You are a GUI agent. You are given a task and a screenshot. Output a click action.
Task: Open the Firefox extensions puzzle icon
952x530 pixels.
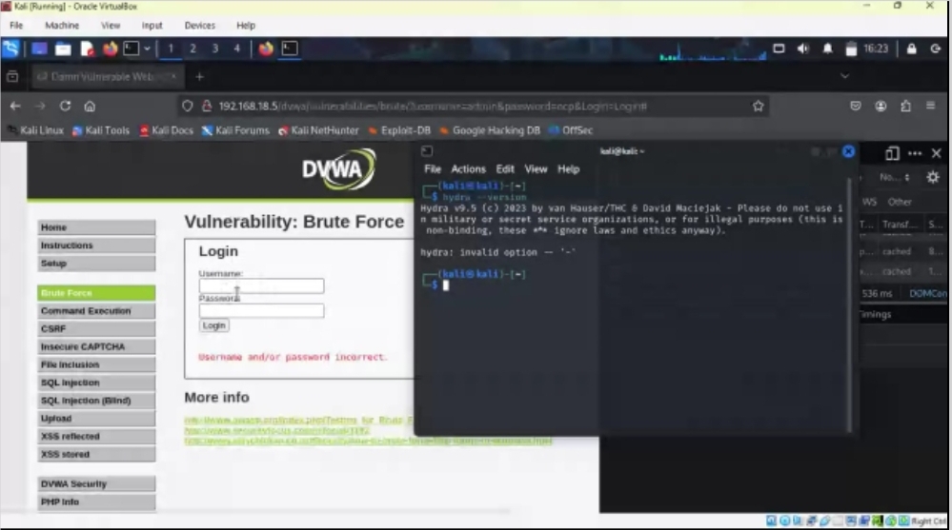[x=905, y=107]
